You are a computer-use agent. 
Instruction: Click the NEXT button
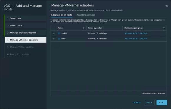coord(162,103)
